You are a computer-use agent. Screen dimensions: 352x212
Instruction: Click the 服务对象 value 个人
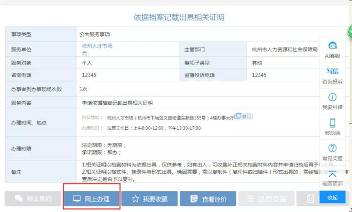(x=87, y=63)
